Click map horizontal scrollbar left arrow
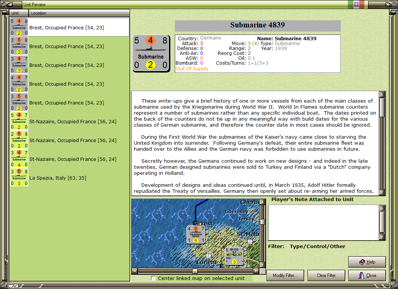This screenshot has height=289, width=398. [135, 271]
